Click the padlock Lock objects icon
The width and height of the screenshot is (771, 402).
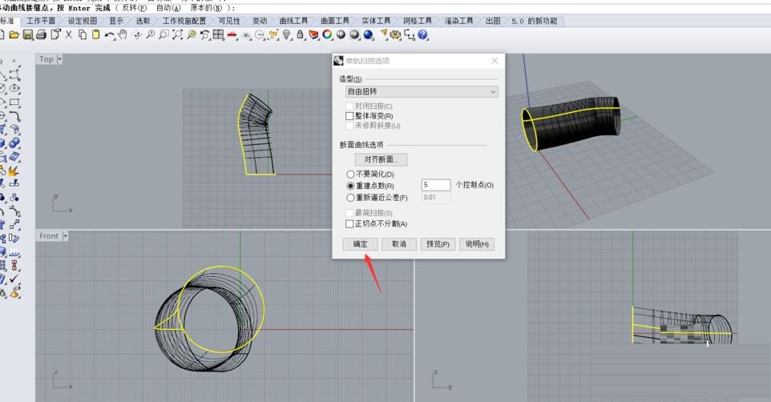point(300,35)
